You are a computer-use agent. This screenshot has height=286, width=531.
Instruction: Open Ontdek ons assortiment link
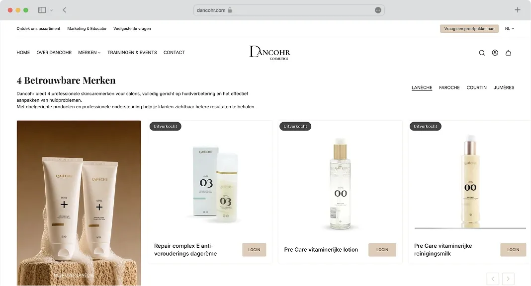click(38, 29)
